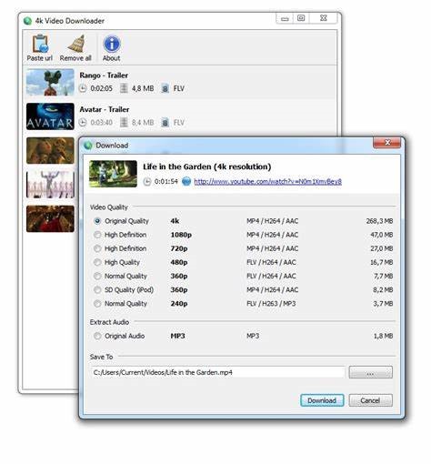The height and width of the screenshot is (464, 431).
Task: Click the FLV format icon in Avatar row
Action: click(x=165, y=123)
